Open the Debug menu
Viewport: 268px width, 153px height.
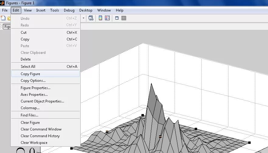pos(69,10)
